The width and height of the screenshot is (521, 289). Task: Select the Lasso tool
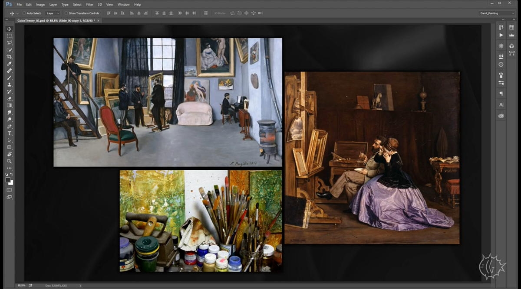tap(9, 43)
